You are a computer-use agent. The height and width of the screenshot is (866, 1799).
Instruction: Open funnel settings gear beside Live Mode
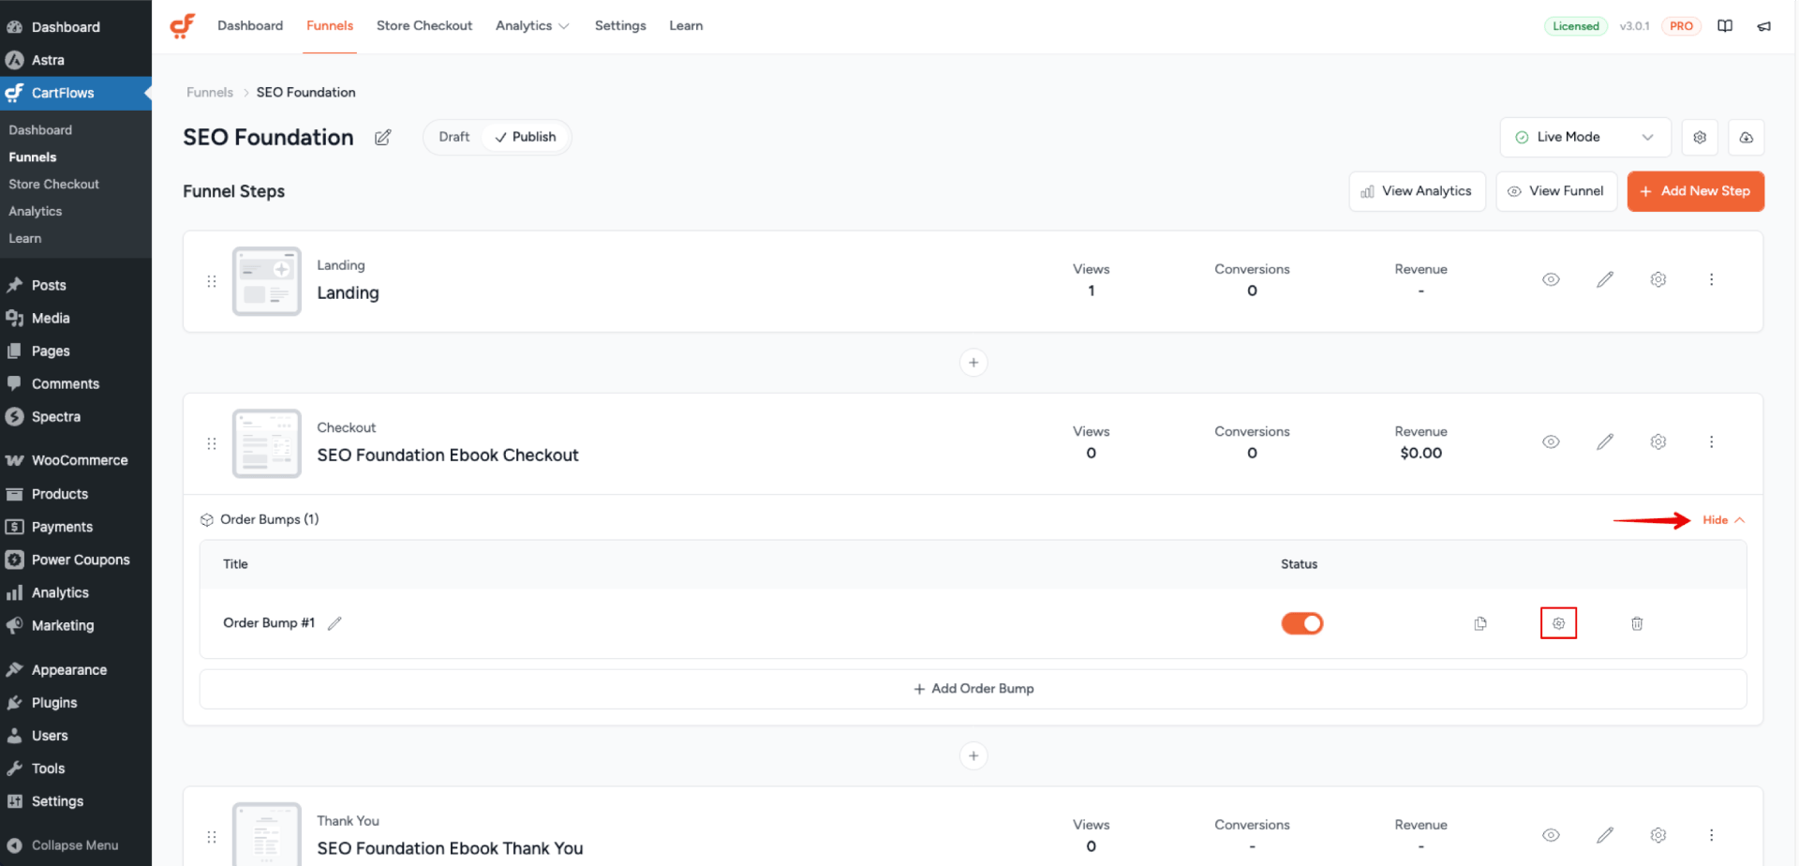point(1700,137)
